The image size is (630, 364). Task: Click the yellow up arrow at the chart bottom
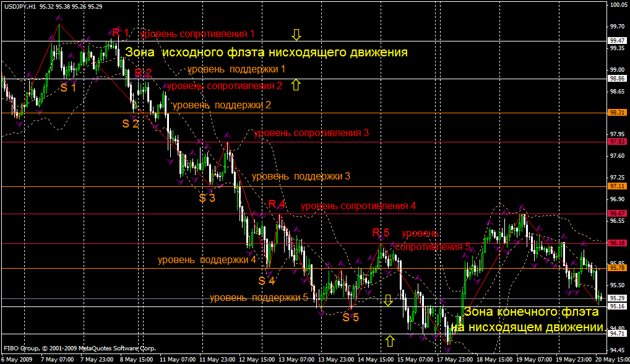click(389, 340)
